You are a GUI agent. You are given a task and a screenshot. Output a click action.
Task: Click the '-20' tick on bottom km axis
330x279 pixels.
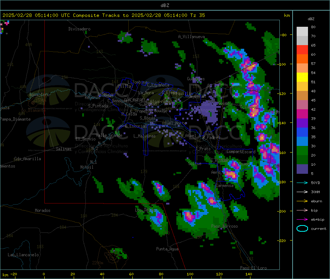click(14, 274)
